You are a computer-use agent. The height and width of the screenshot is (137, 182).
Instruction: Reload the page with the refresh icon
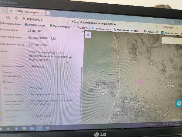point(16,18)
